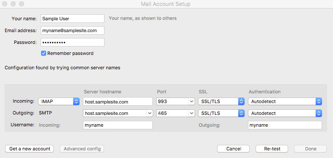
Task: Focus the Password field
Action: [x=72, y=42]
